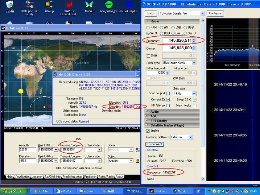Image resolution: width=260 pixels, height=195 pixels.
Task: Open Filter type Blackman-Harris dropdown
Action: [194, 63]
